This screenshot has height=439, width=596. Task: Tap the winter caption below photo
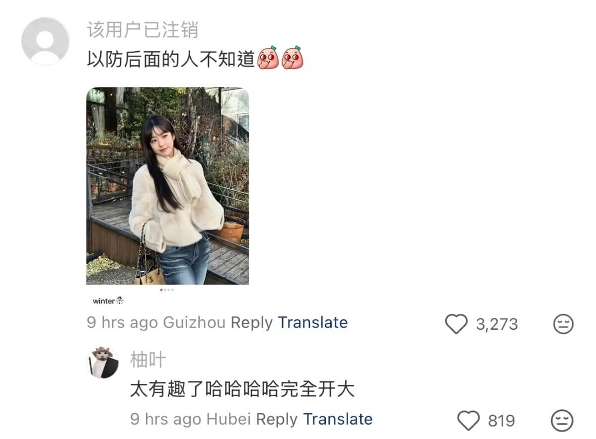pyautogui.click(x=108, y=301)
